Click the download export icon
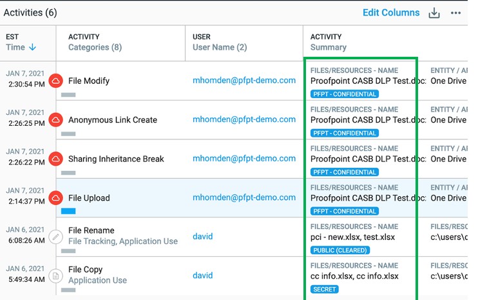The image size is (478, 300). (434, 13)
